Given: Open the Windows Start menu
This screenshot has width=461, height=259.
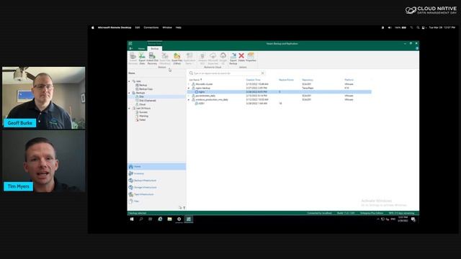Looking at the screenshot, I should point(132,219).
